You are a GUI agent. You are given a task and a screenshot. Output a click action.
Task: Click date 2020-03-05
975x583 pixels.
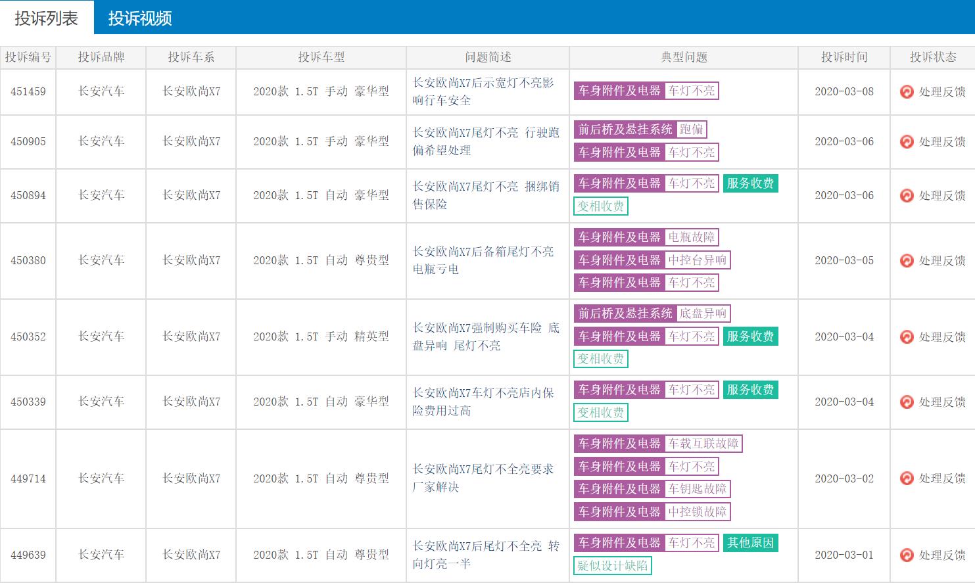pyautogui.click(x=844, y=260)
